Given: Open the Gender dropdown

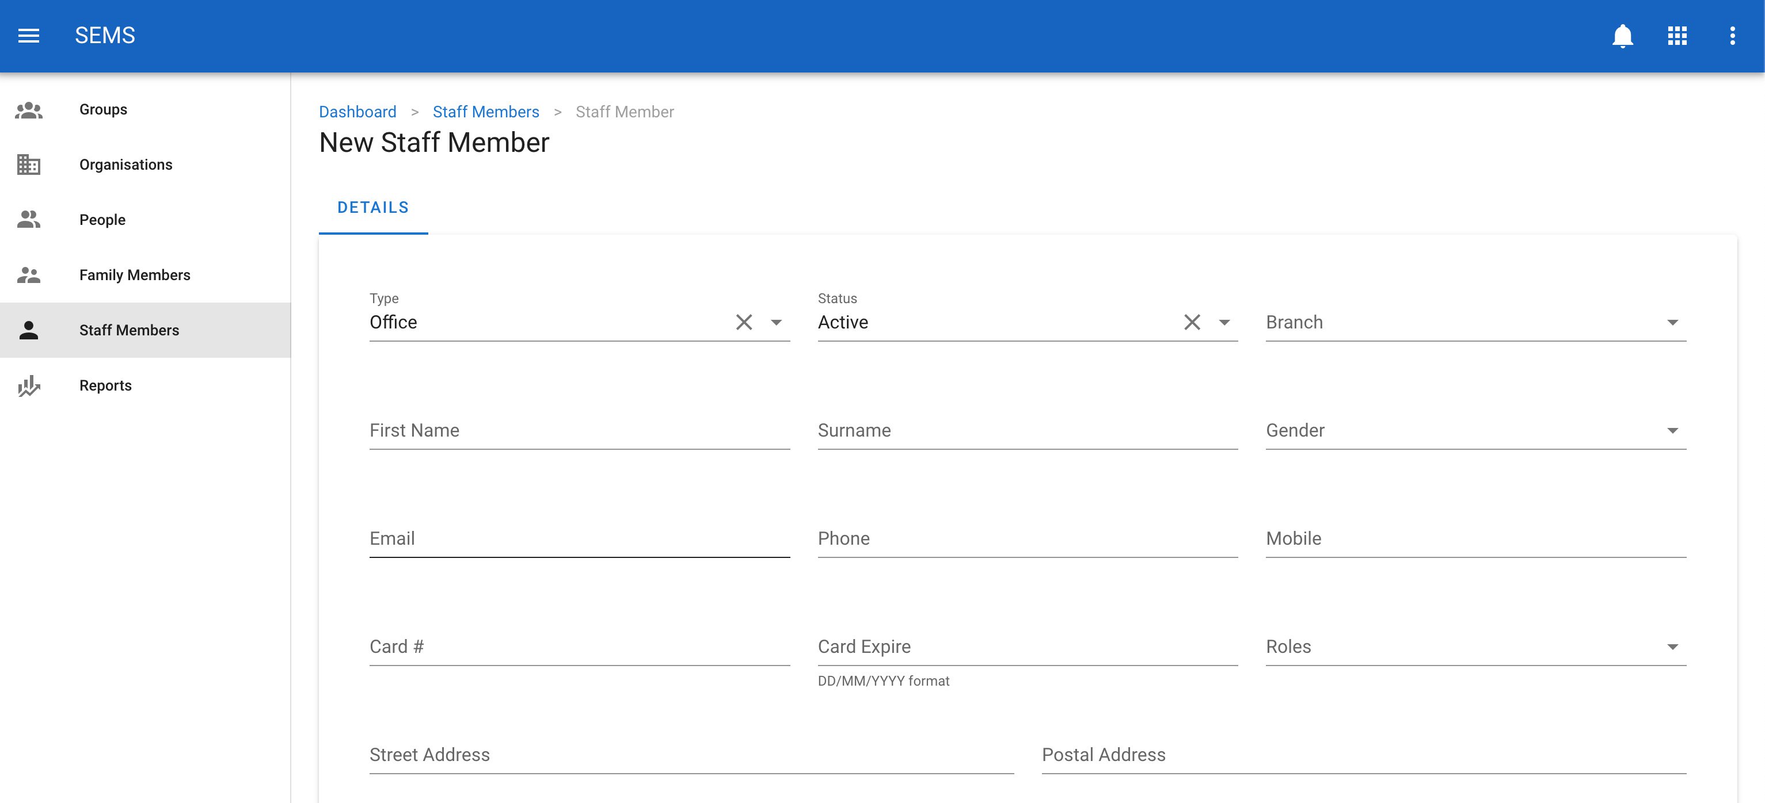Looking at the screenshot, I should pos(1672,431).
